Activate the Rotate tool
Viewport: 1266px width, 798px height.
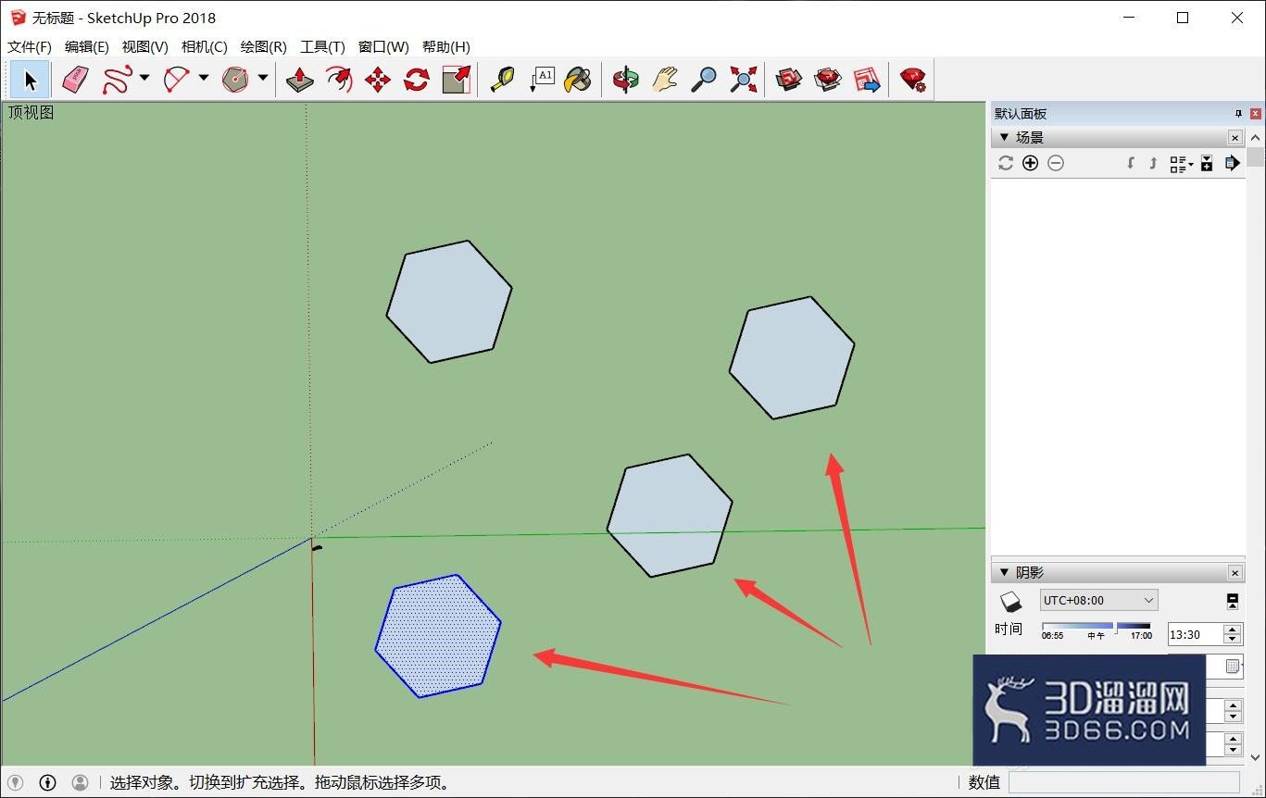417,80
